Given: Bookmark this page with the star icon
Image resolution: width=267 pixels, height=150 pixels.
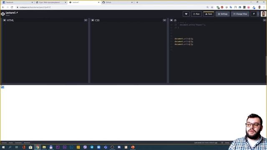Looking at the screenshot, I should point(212,7).
